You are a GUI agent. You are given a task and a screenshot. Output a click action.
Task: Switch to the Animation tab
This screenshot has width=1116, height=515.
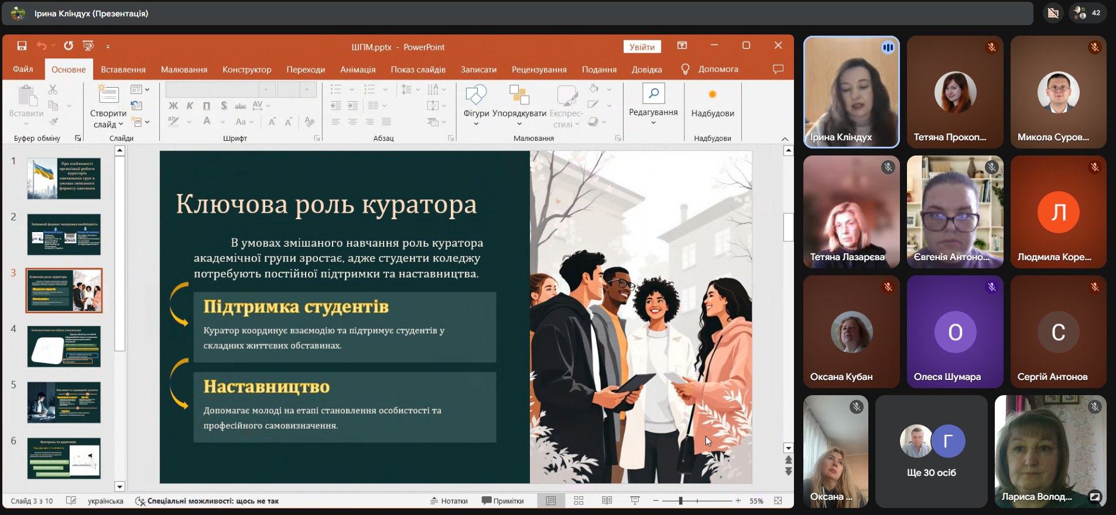357,70
